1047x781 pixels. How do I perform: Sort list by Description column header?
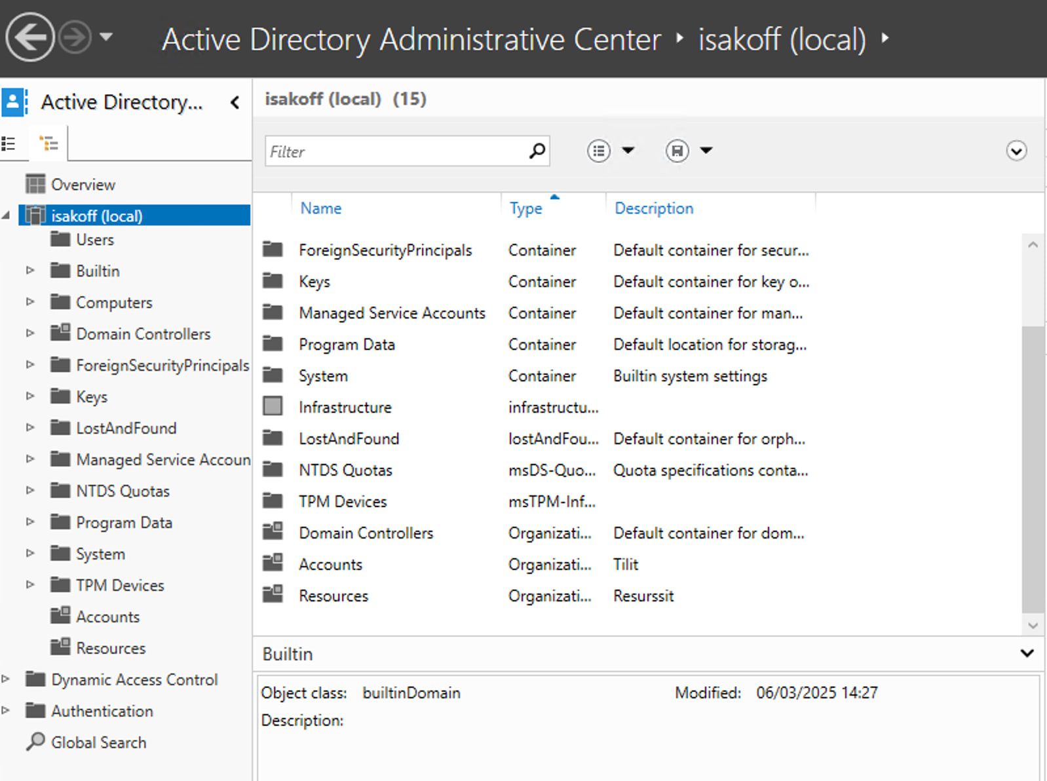click(x=653, y=208)
